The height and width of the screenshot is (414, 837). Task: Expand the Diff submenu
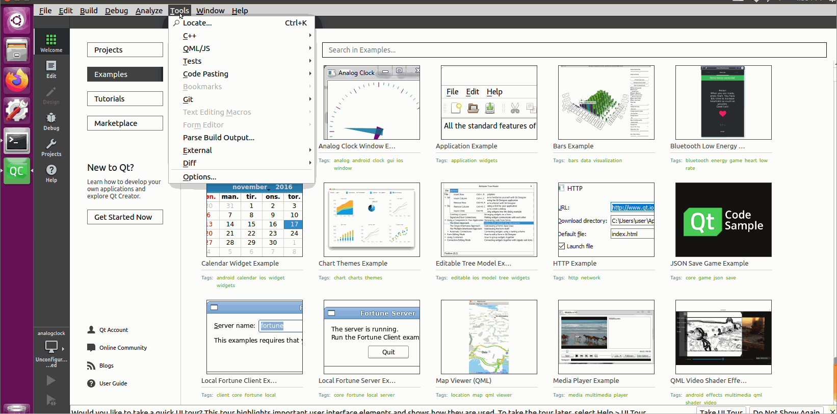pos(242,163)
